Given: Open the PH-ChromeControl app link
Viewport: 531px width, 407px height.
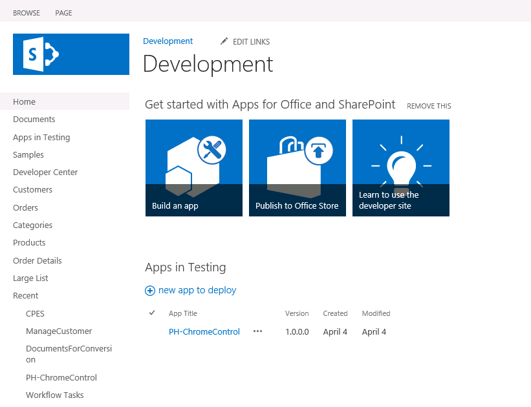Looking at the screenshot, I should (x=204, y=331).
